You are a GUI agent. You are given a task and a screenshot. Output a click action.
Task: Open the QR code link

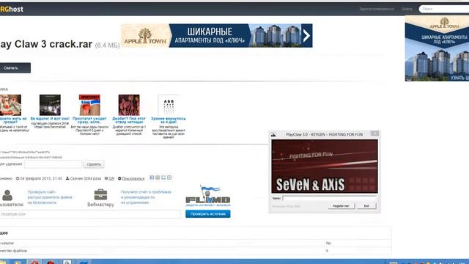coord(111,179)
